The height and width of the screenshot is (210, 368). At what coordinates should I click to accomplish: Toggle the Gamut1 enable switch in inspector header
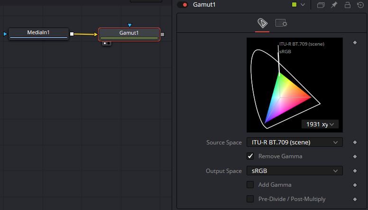click(183, 5)
